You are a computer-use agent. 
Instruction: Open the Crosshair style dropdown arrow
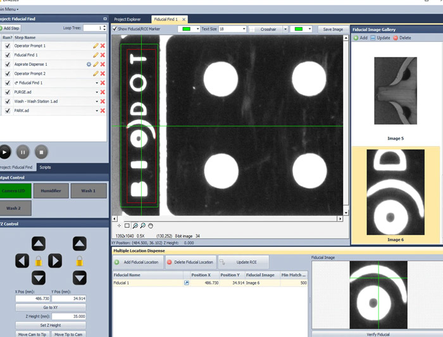pos(285,29)
